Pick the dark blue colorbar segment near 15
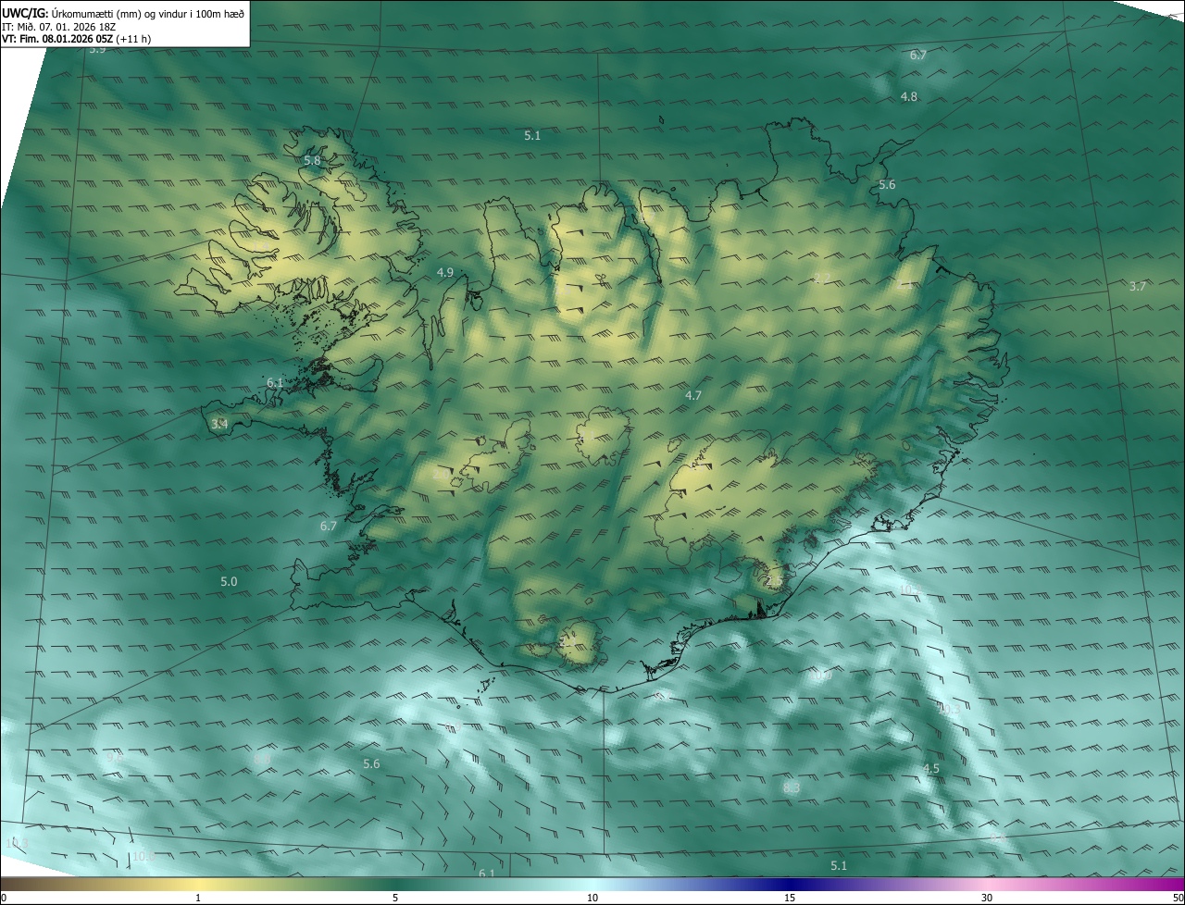This screenshot has width=1185, height=905. (x=790, y=885)
